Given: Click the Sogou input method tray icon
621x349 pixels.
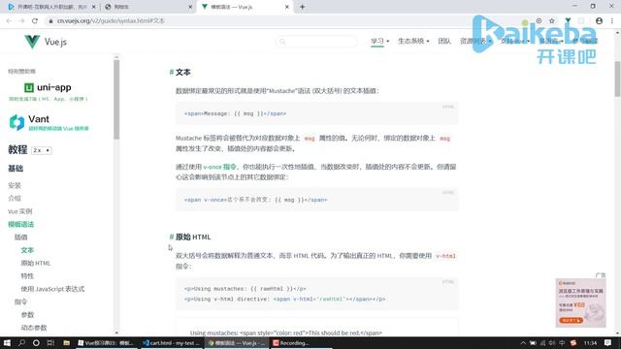Looking at the screenshot, I should 573,343.
